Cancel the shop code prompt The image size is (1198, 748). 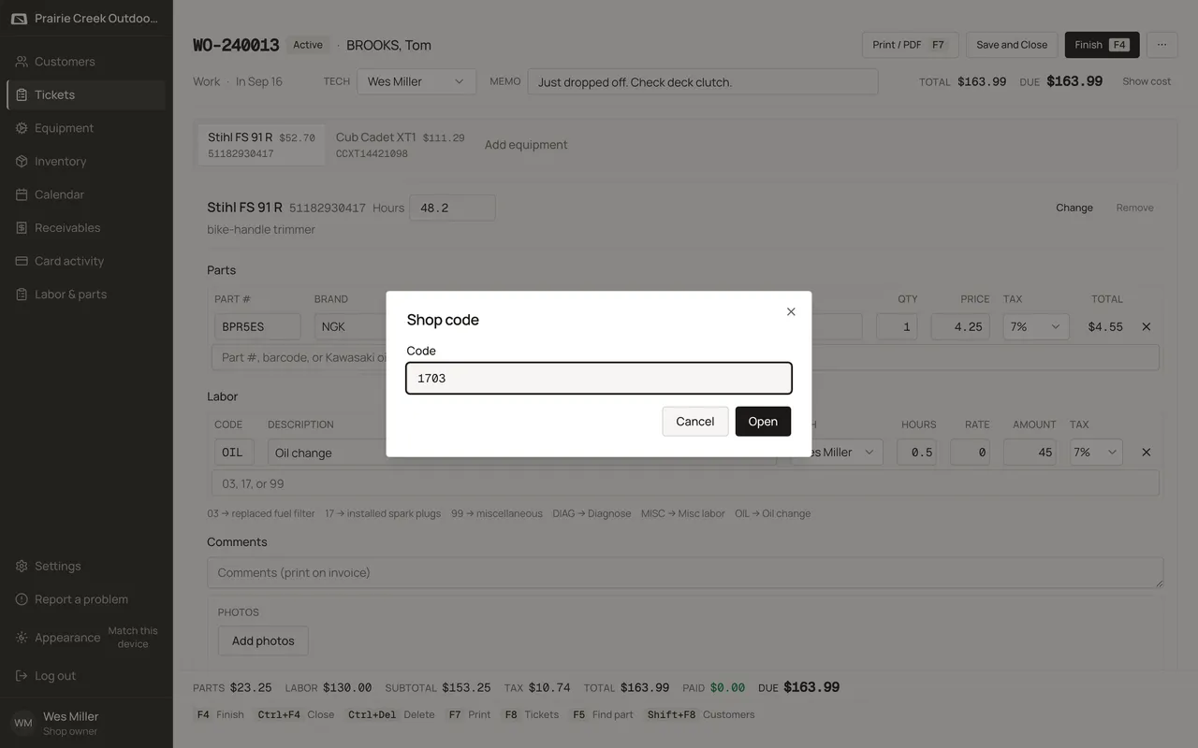coord(694,422)
